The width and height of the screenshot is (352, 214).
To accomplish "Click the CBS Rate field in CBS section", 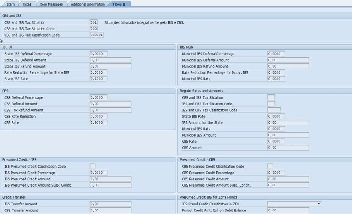I will [99, 122].
